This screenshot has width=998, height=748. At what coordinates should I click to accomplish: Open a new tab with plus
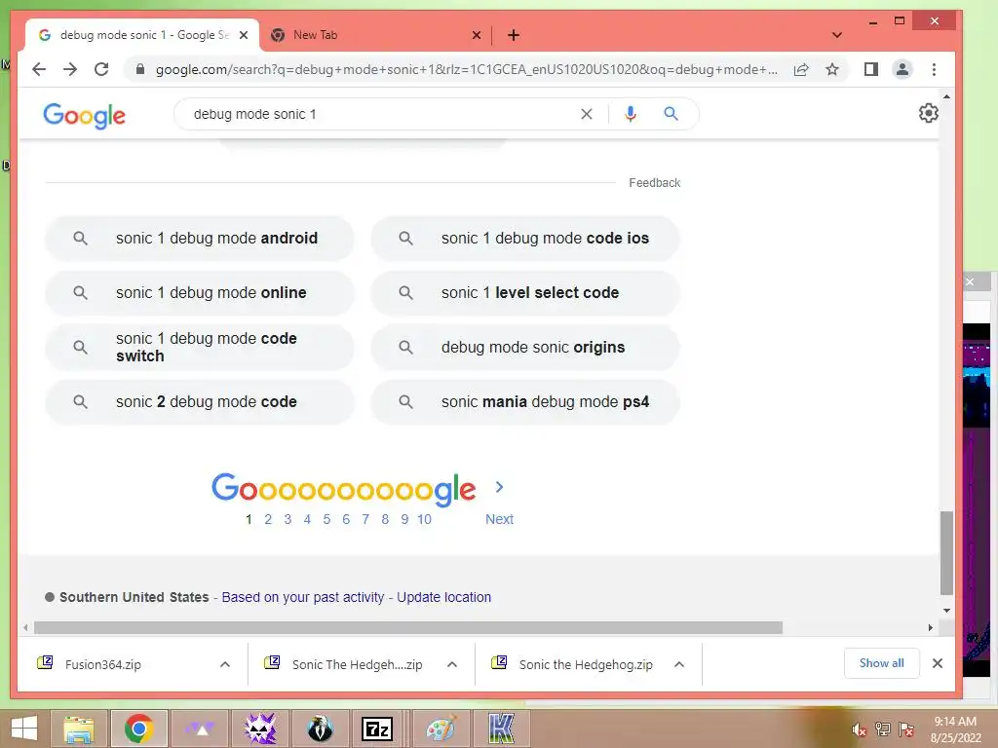tap(514, 35)
